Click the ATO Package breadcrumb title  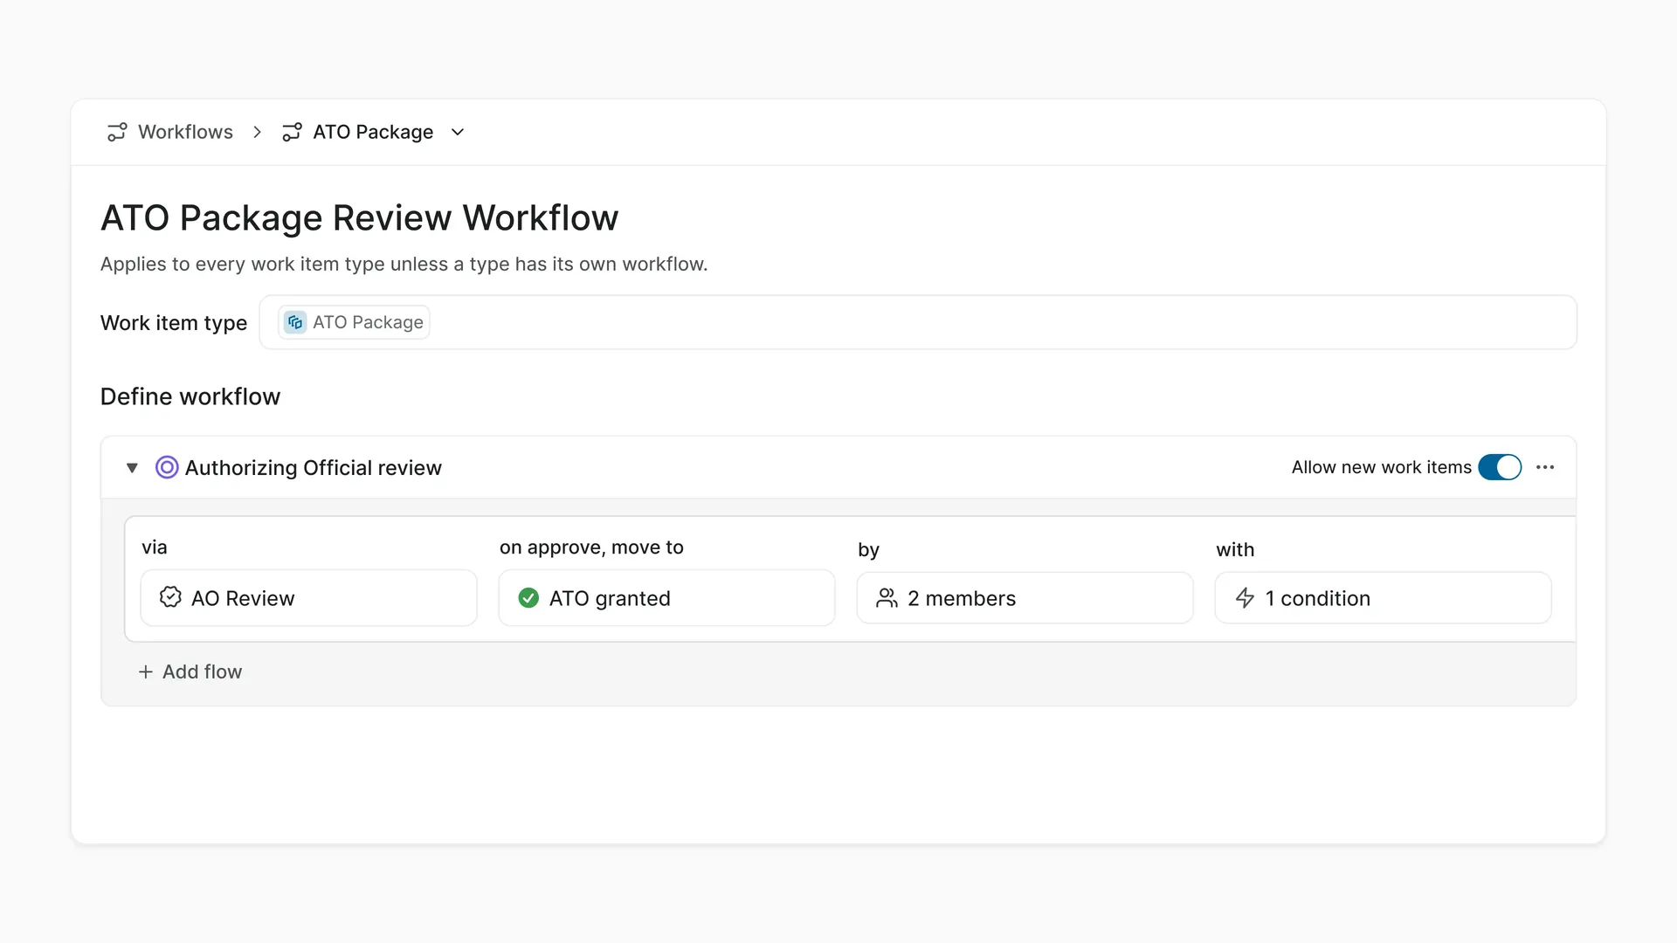[373, 132]
